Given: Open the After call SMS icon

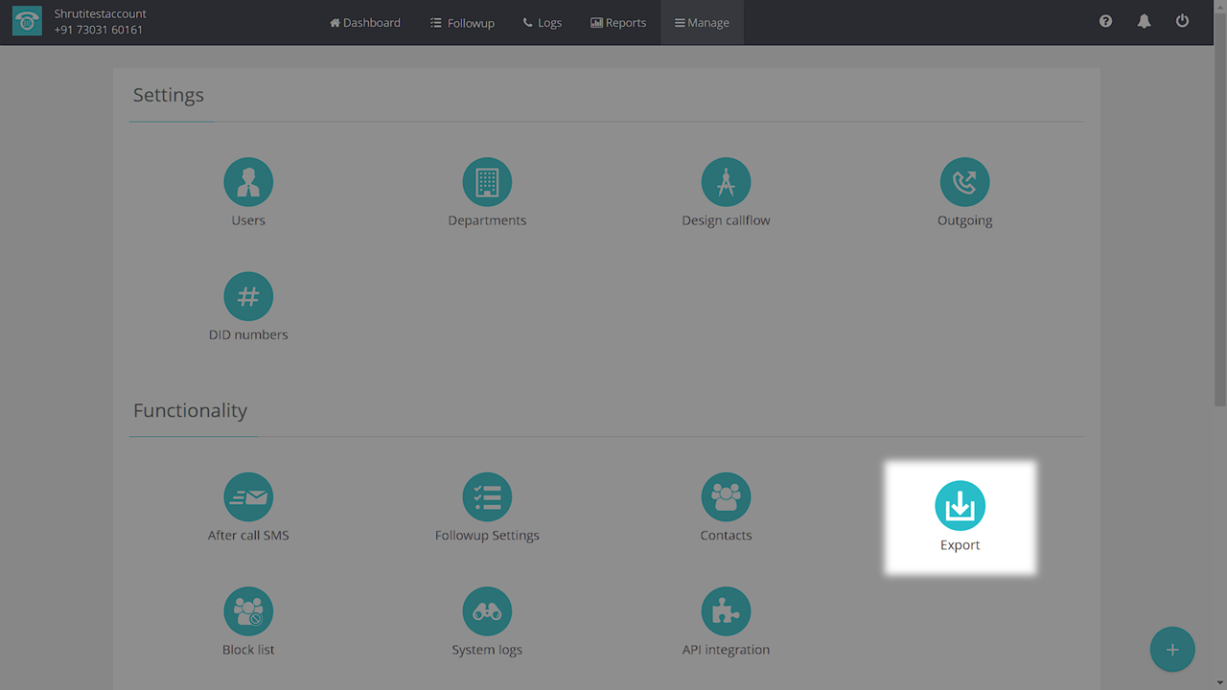Looking at the screenshot, I should [x=248, y=497].
